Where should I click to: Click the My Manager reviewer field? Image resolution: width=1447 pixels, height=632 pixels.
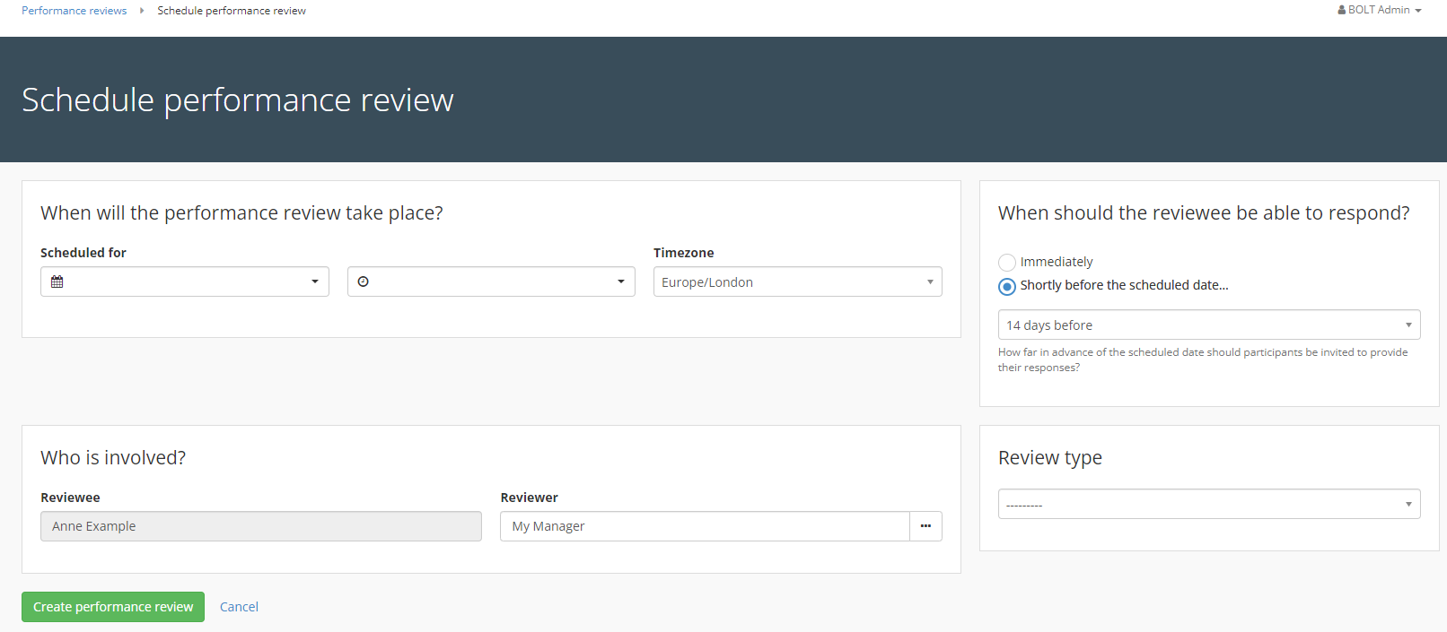point(705,526)
